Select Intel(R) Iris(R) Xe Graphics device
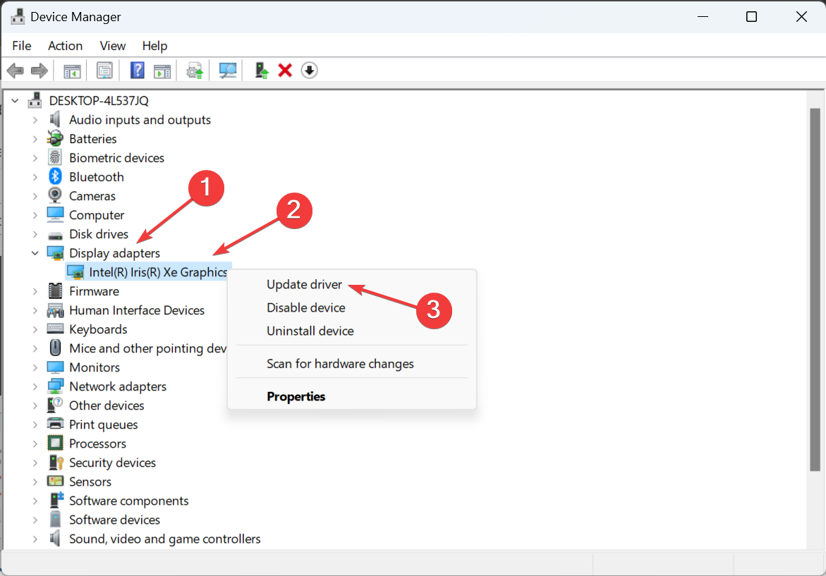Screen dimensions: 826x576 (x=158, y=272)
